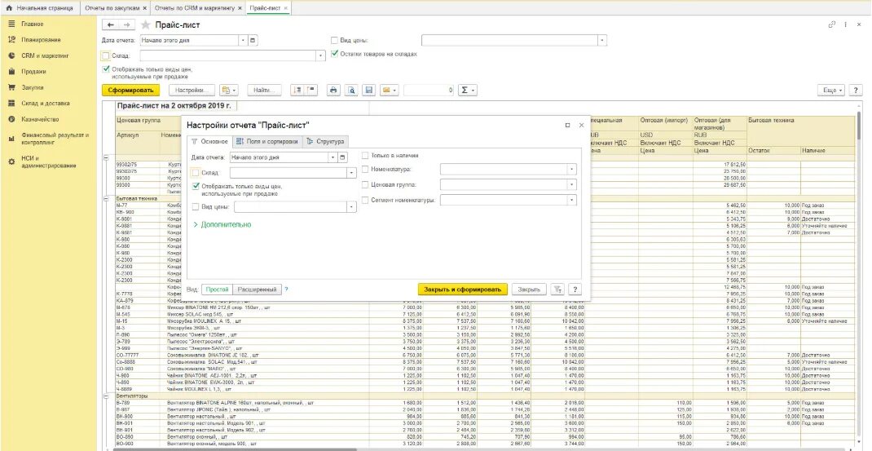Open the Продажи section in the sidebar
Viewport: 872px width, 451px height.
(x=33, y=72)
